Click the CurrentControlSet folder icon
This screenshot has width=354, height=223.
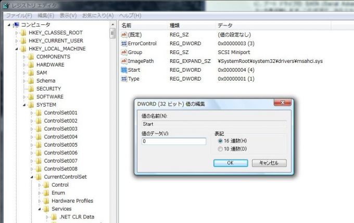coord(39,177)
